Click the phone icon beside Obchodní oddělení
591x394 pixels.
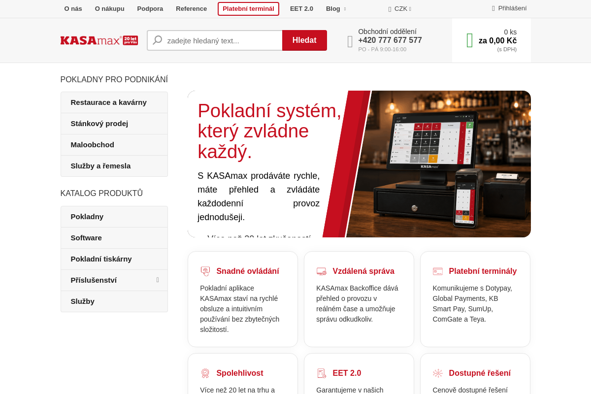click(350, 41)
